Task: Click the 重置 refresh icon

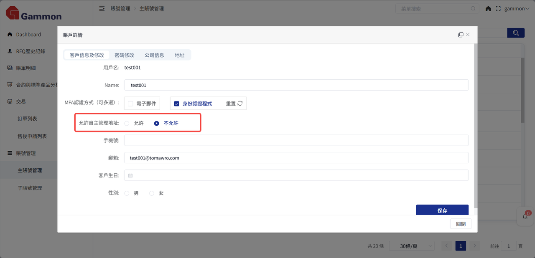Action: [x=240, y=104]
